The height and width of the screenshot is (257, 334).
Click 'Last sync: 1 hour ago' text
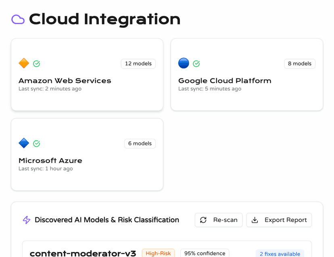(x=46, y=169)
